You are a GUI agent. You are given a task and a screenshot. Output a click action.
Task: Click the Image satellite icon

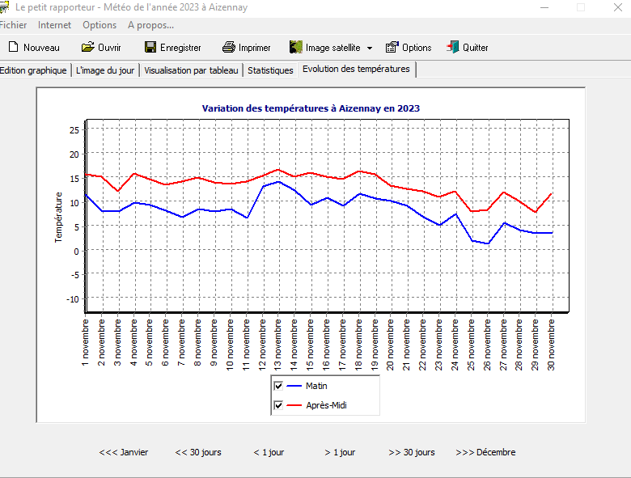(296, 47)
